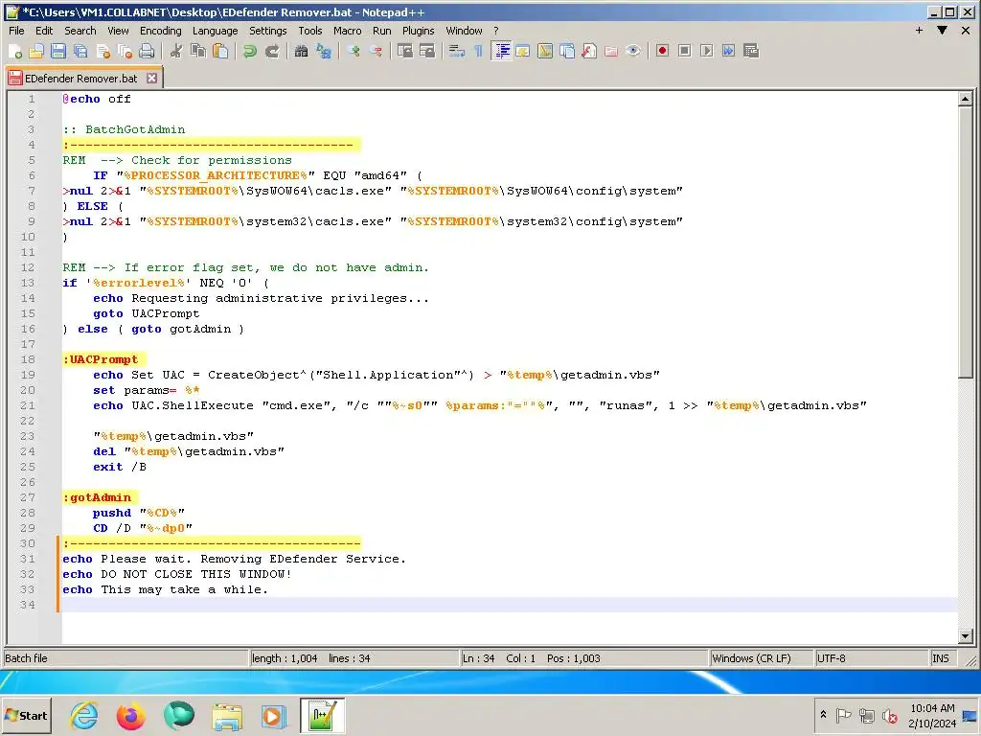Open the Settings menu
Image resolution: width=981 pixels, height=736 pixels.
[268, 31]
